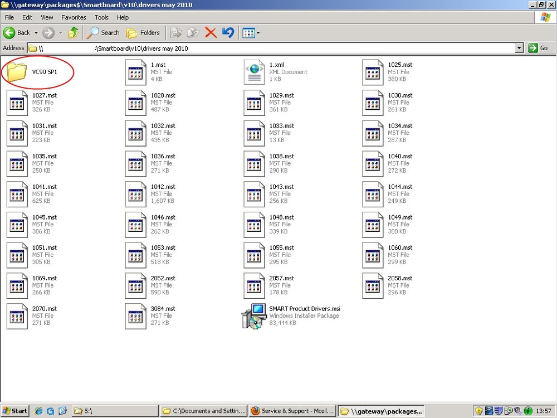Click the 1044.mst file name
This screenshot has height=418, width=557.
pyautogui.click(x=400, y=187)
